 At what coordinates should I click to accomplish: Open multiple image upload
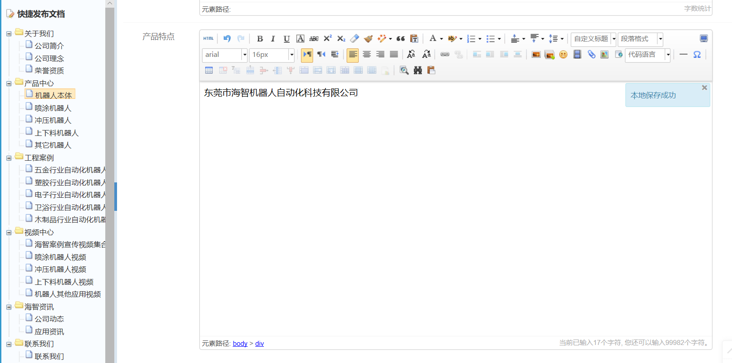549,55
